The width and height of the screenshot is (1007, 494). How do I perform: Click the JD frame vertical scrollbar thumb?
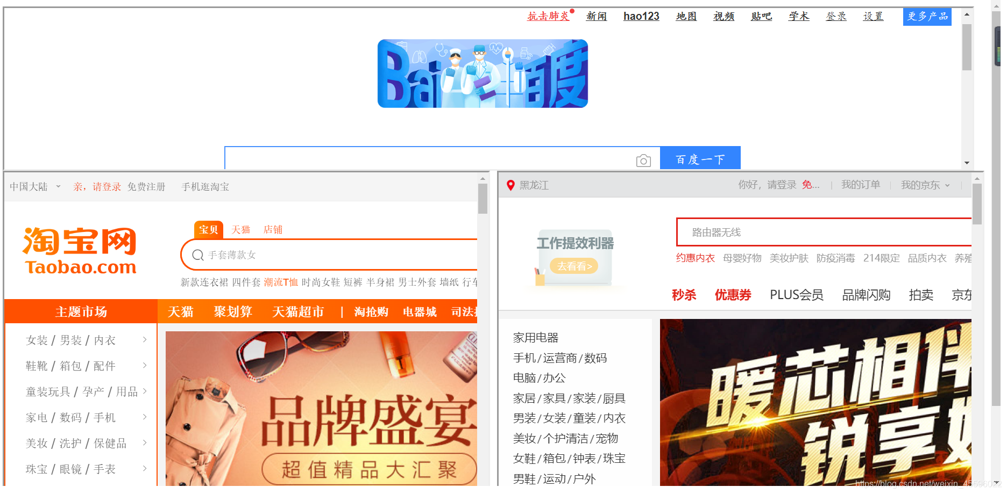(x=977, y=204)
